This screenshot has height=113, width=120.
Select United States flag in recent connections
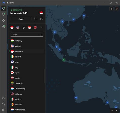(x=18, y=27)
